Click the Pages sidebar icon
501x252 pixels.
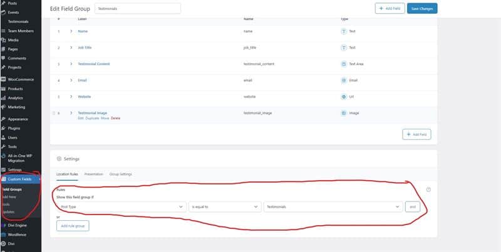(x=4, y=49)
